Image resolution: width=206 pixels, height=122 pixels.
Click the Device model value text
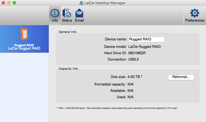[144, 47]
